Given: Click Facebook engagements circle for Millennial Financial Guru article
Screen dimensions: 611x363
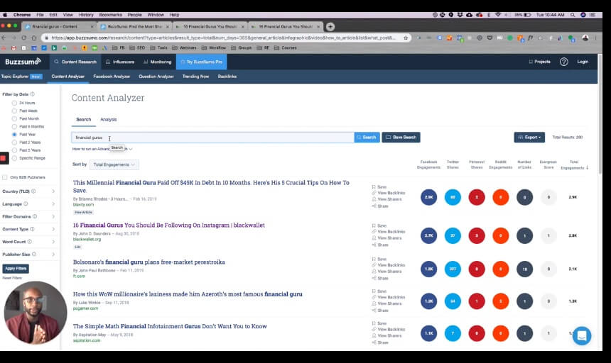Looking at the screenshot, I should [x=428, y=197].
